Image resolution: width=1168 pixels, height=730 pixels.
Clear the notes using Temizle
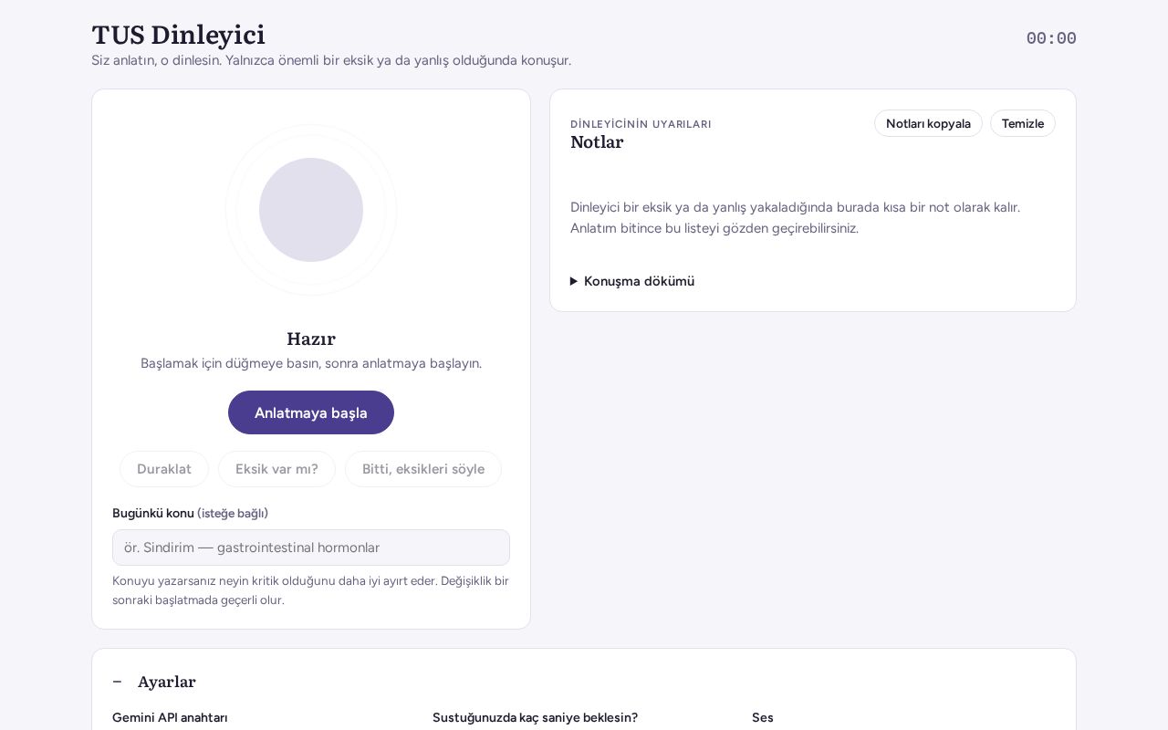(1023, 123)
